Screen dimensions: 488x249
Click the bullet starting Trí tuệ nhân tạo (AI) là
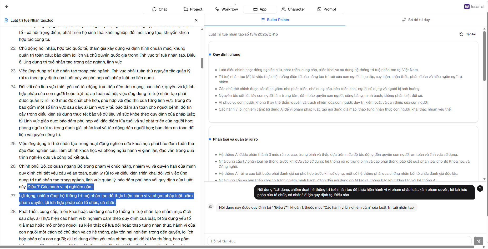tap(340, 79)
